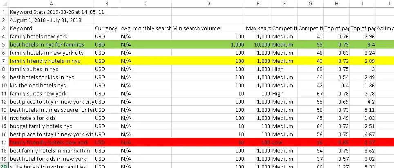Select column A header
394x168 pixels.
pyautogui.click(x=51, y=4)
